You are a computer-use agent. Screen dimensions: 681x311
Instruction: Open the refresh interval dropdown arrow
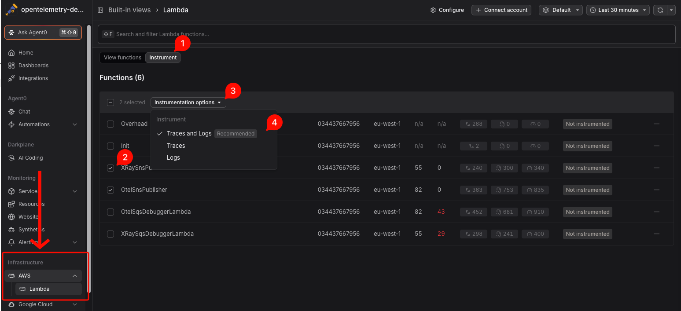671,10
